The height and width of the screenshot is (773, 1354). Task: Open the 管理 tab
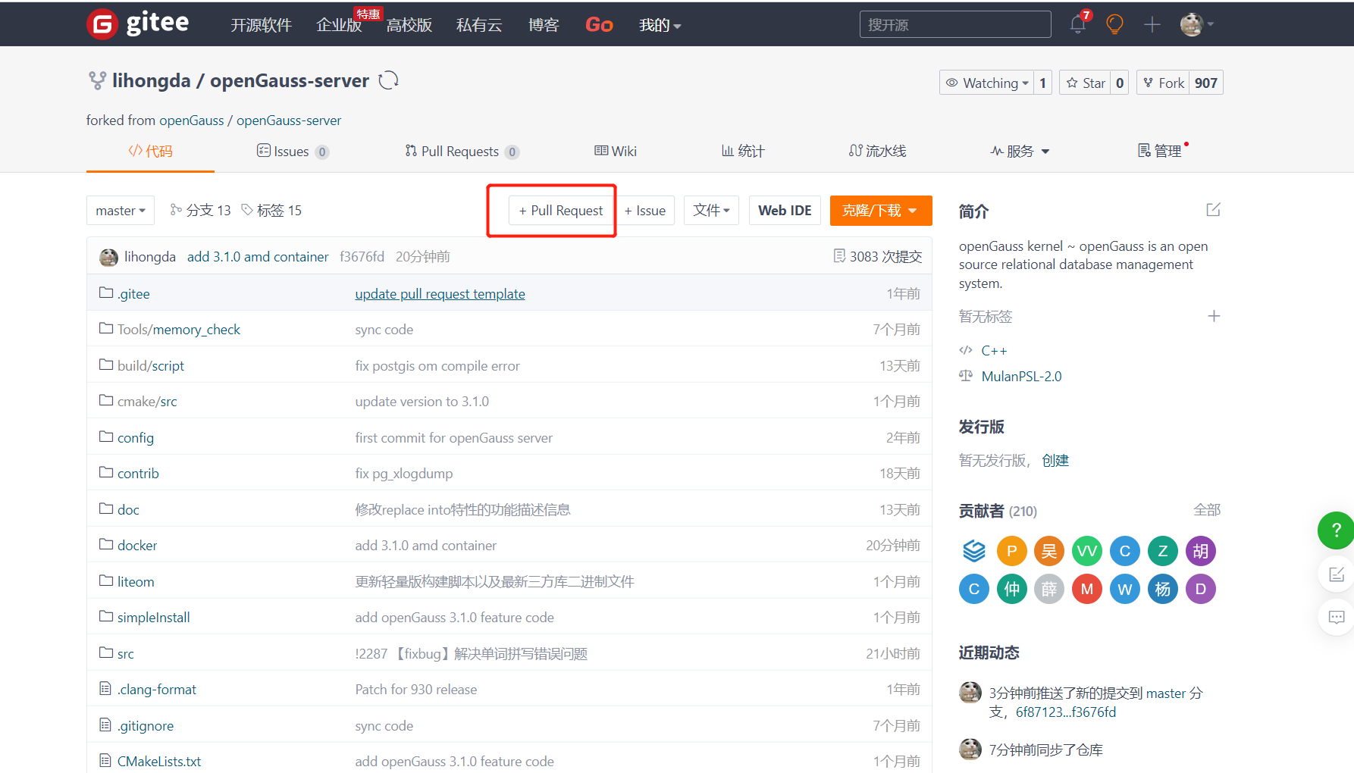(1160, 152)
